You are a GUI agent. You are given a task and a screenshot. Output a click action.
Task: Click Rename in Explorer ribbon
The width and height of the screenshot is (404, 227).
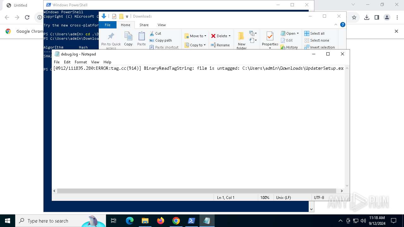[x=220, y=45]
